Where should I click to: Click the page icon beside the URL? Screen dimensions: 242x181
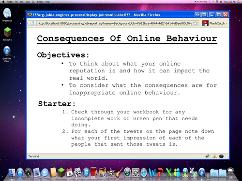tap(32, 23)
